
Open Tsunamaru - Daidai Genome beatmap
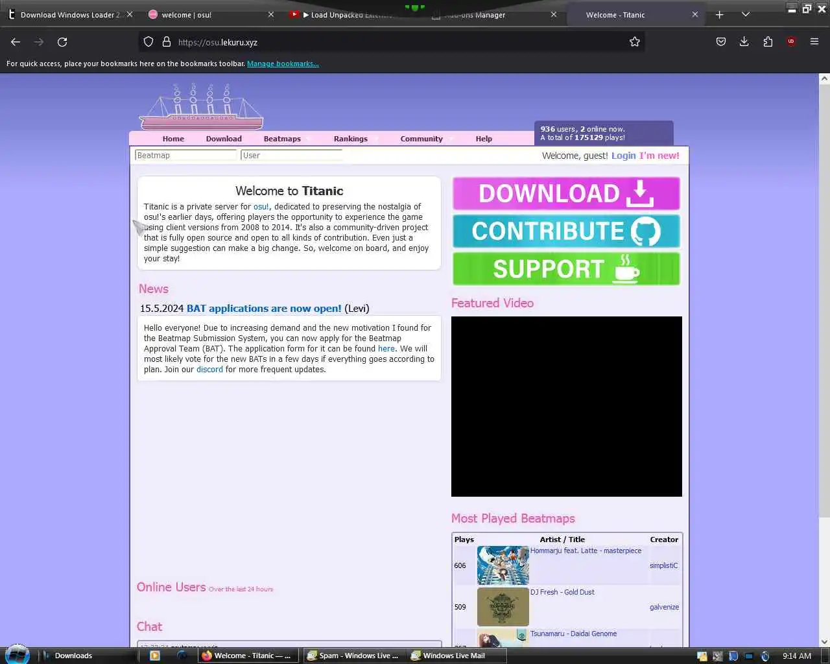(x=573, y=634)
